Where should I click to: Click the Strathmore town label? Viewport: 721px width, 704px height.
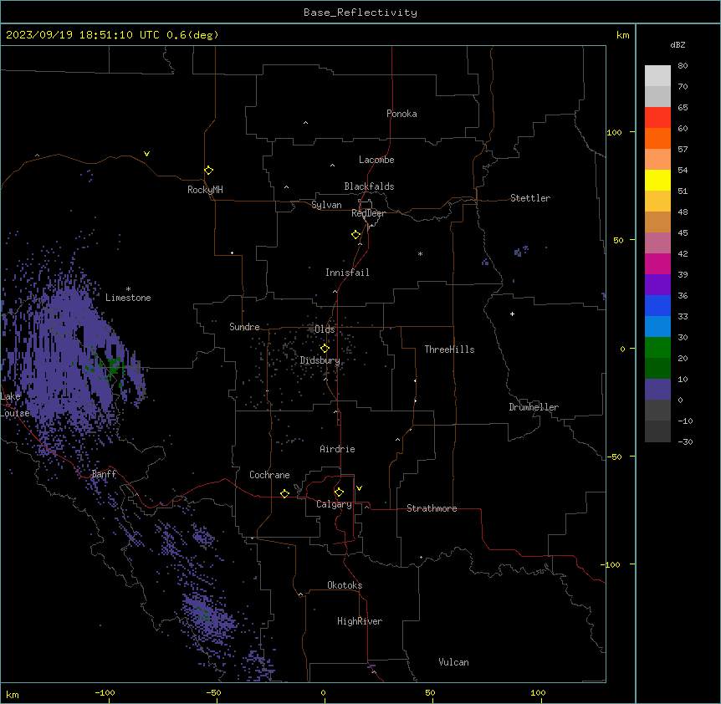pyautogui.click(x=432, y=508)
